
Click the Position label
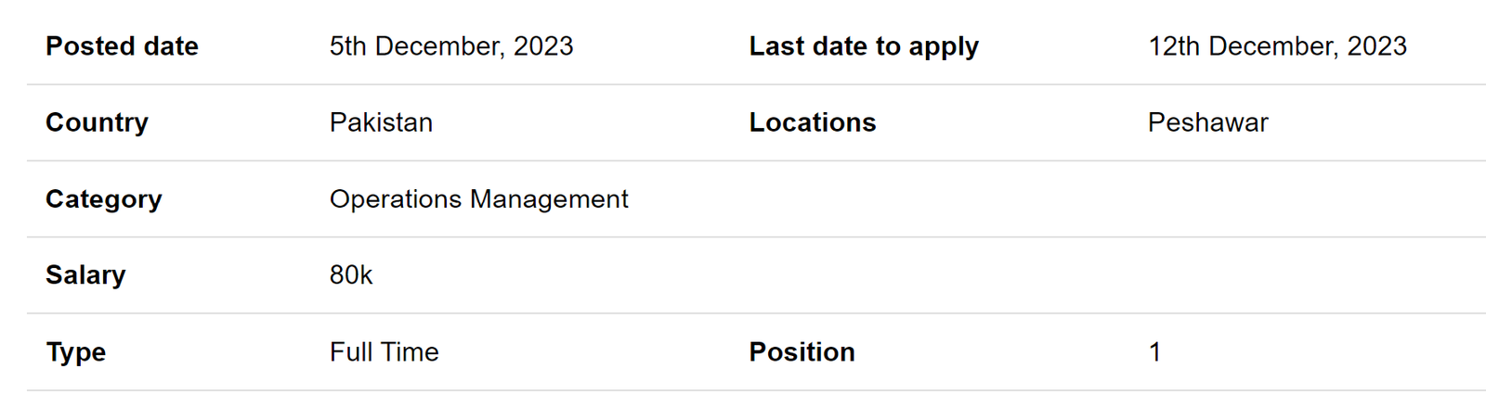pyautogui.click(x=802, y=352)
